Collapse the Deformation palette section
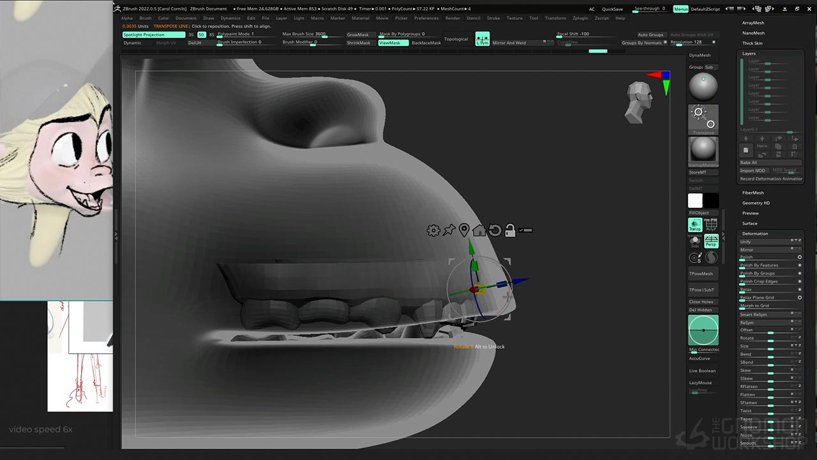Screen dimensions: 817x460 (755, 233)
